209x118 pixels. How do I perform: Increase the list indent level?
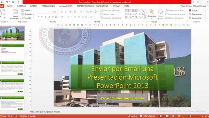(x=91, y=12)
